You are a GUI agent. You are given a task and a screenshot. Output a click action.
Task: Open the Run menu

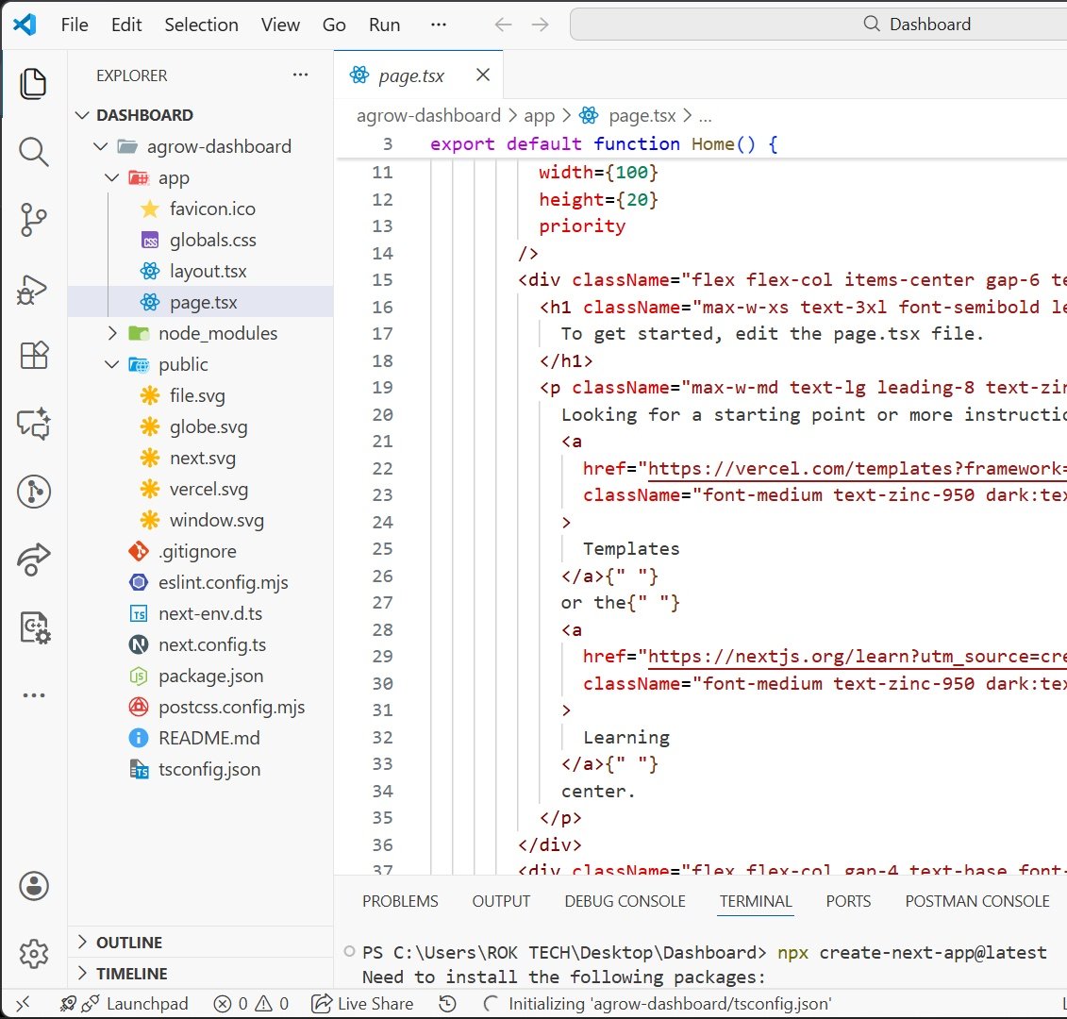click(385, 25)
